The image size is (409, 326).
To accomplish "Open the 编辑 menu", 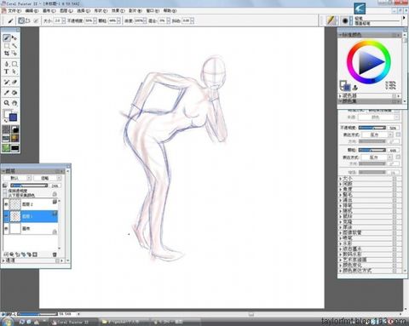I will (32, 11).
